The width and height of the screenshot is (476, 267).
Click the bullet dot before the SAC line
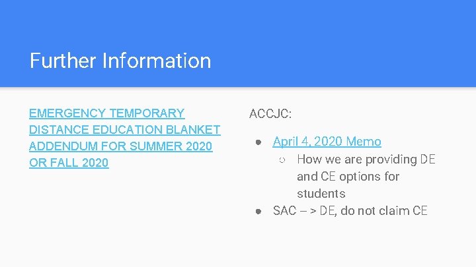[x=258, y=212]
